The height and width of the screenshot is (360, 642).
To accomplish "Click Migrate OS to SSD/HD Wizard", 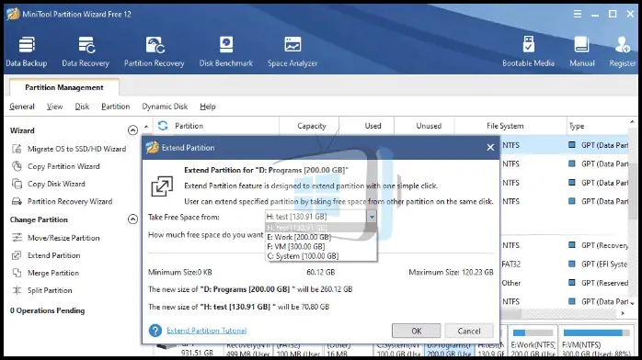I will 77,149.
